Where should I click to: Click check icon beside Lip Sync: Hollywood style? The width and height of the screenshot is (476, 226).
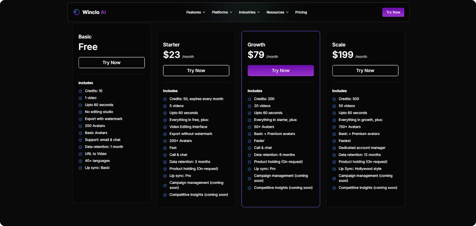pos(334,169)
